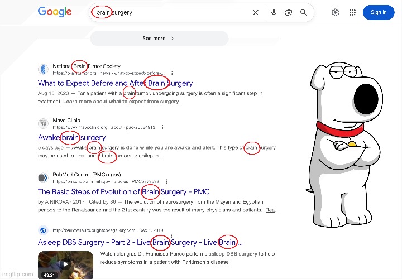Clear the search box with the X icon
The image size is (402, 279).
click(256, 12)
